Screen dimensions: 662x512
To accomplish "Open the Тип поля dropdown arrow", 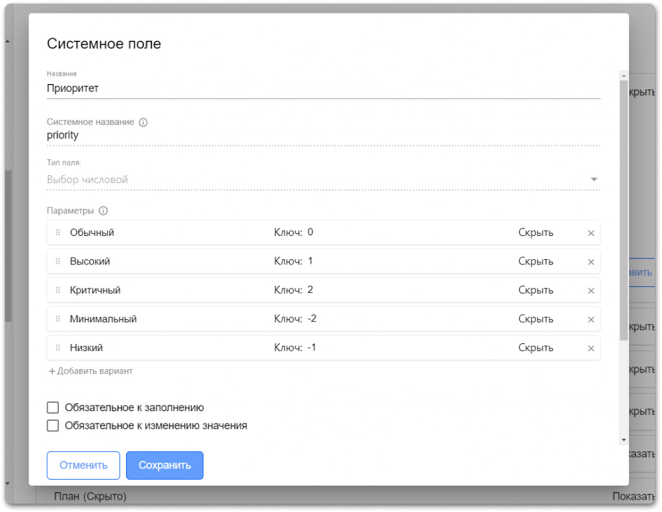I will [x=593, y=180].
